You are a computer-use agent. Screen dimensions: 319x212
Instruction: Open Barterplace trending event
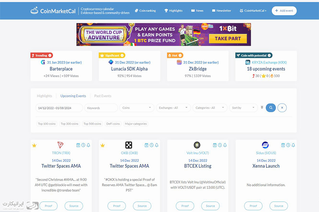tap(61, 69)
